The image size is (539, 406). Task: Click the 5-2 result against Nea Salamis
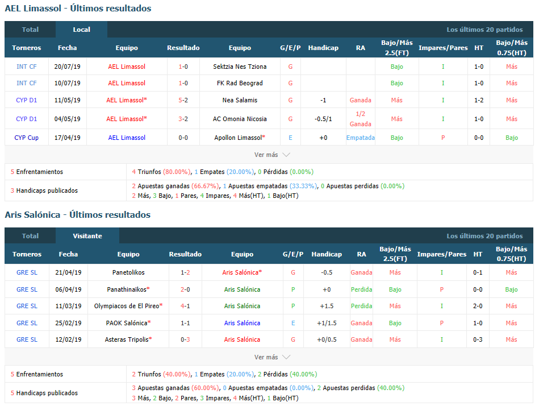tap(183, 100)
